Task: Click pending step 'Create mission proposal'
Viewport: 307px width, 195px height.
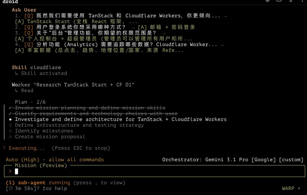Action: pyautogui.click(x=50, y=136)
